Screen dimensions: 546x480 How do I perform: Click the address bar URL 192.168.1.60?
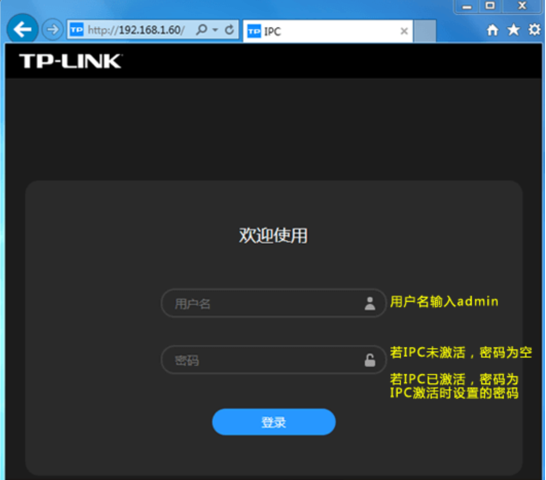pos(136,30)
